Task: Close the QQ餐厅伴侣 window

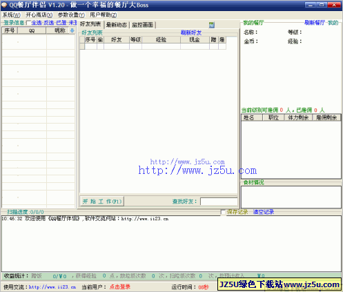Action: tap(333, 5)
